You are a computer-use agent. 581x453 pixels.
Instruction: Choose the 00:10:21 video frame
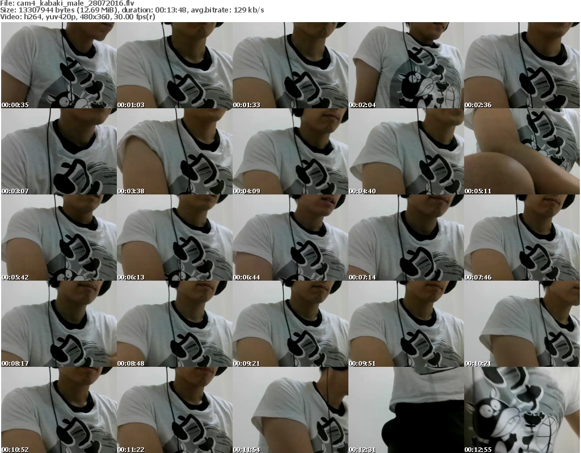pyautogui.click(x=522, y=324)
